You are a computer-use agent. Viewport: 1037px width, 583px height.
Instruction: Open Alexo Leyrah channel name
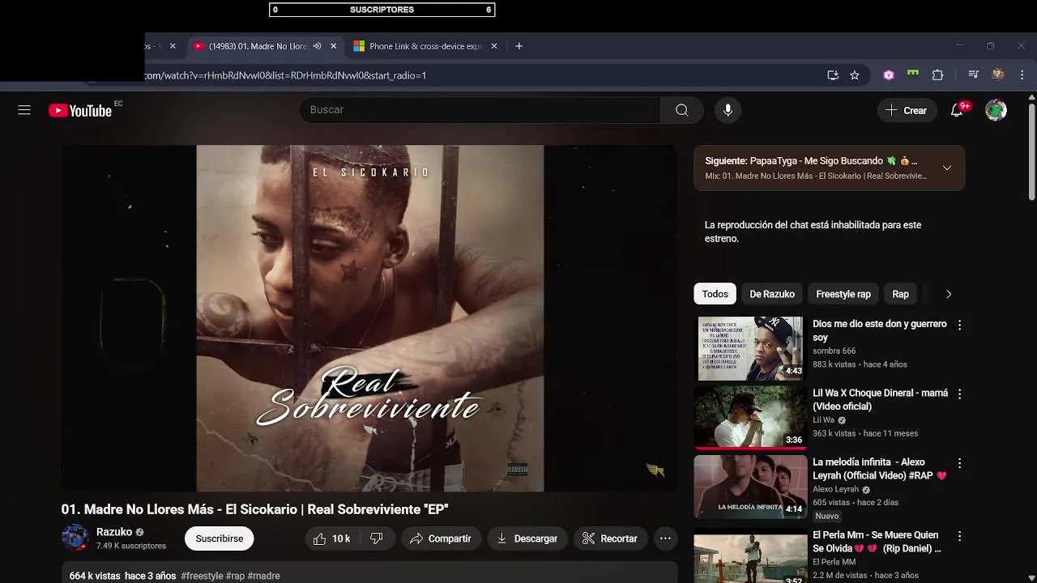[835, 489]
